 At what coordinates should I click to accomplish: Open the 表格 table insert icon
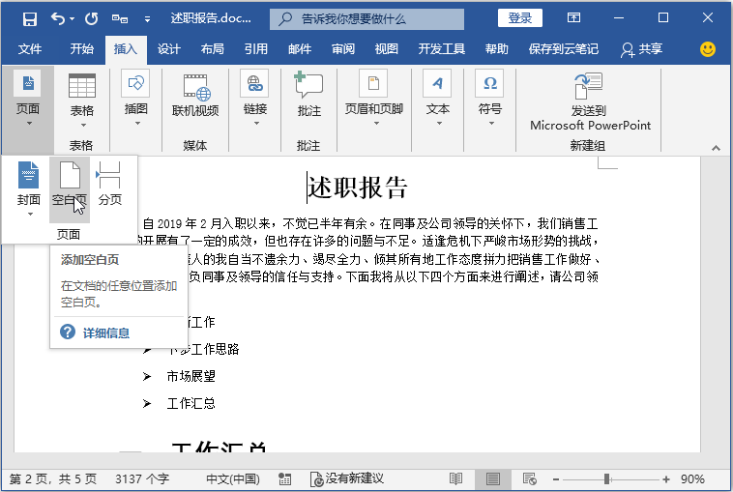pos(82,86)
